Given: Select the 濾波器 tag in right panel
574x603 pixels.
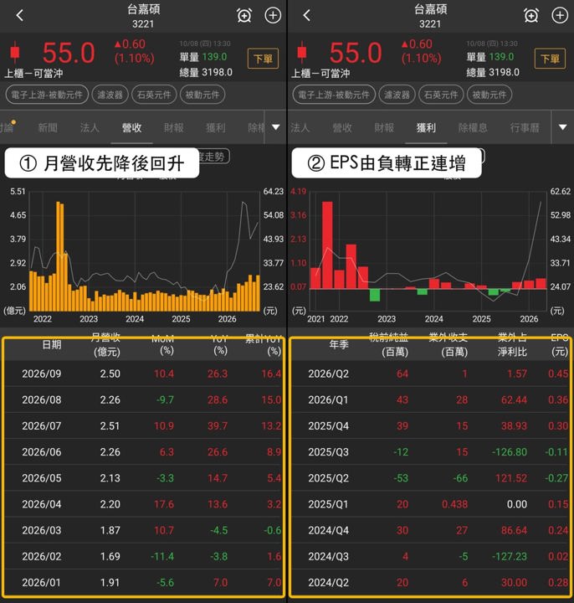Looking at the screenshot, I should (x=397, y=95).
